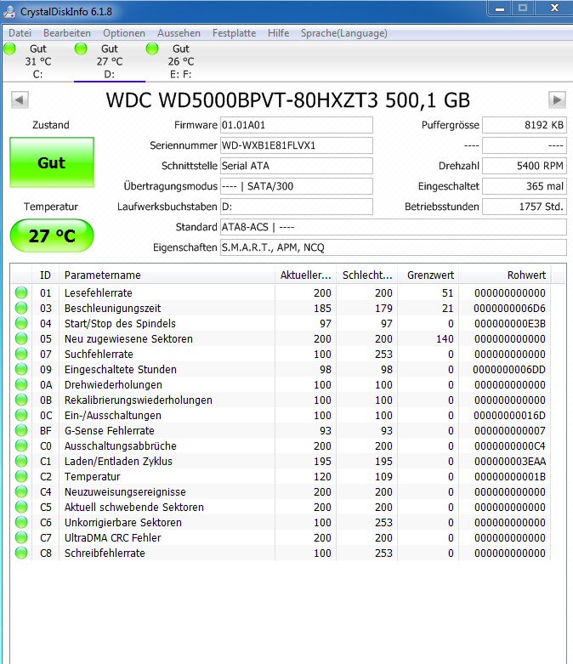Click status dot of Ausschaltungsabbrüche row

[21, 446]
